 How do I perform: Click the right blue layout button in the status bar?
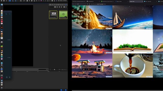coord(66,90)
